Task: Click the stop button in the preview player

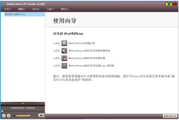Action: coord(9,116)
